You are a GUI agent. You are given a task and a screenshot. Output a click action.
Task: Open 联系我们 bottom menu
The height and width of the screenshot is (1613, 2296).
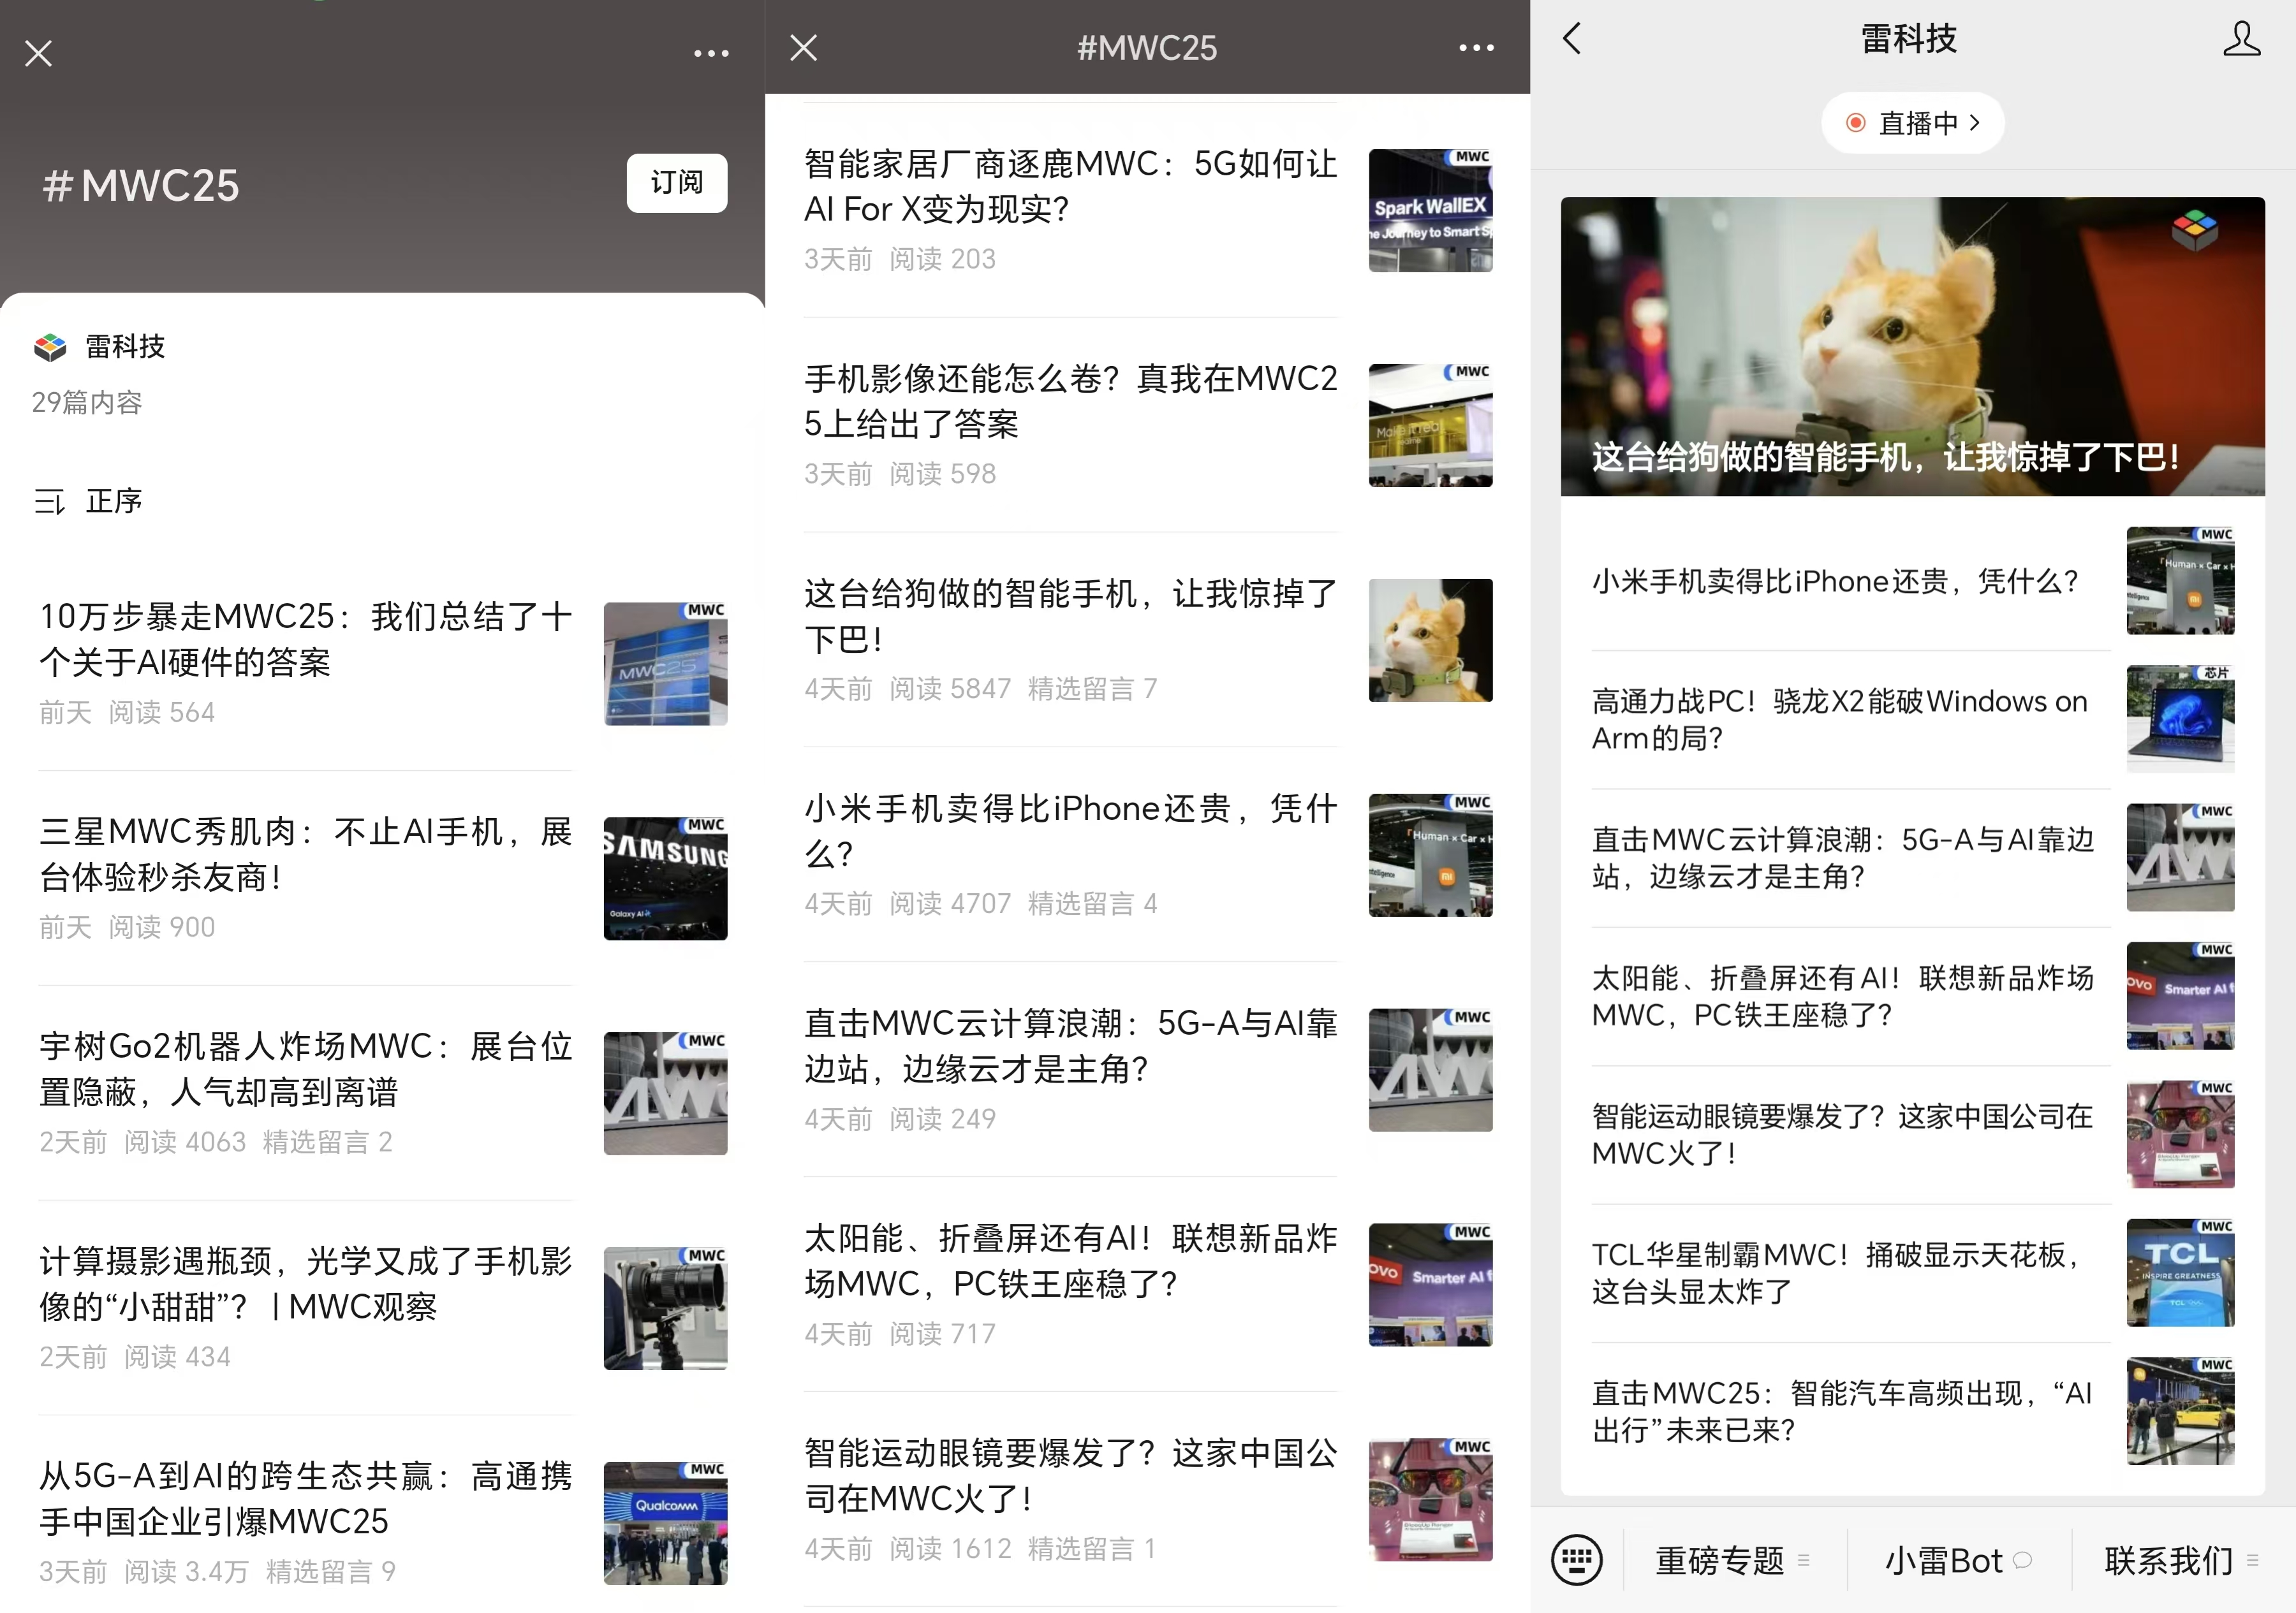tap(2181, 1559)
